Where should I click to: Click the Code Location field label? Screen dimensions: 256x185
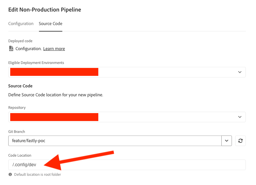point(19,155)
